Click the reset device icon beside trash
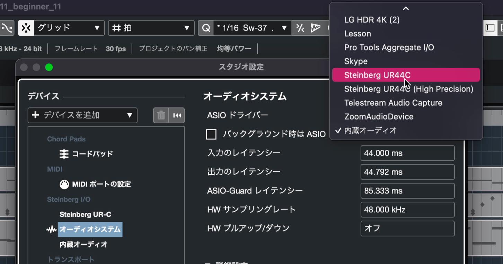Screen dimensions: 503x264 pyautogui.click(x=177, y=115)
